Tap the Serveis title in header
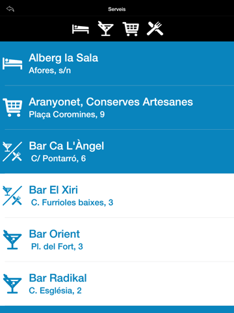 click(x=117, y=9)
